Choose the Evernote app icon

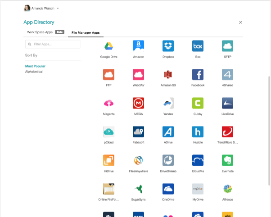pyautogui.click(x=228, y=160)
